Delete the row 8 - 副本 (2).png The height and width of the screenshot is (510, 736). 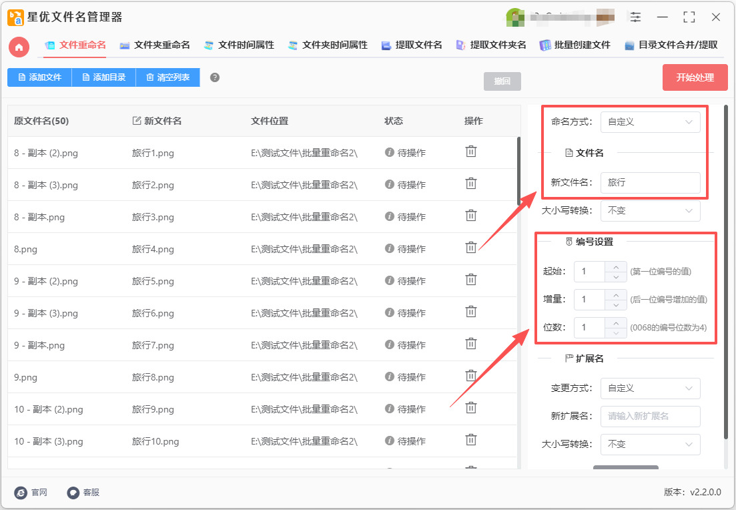click(x=471, y=152)
